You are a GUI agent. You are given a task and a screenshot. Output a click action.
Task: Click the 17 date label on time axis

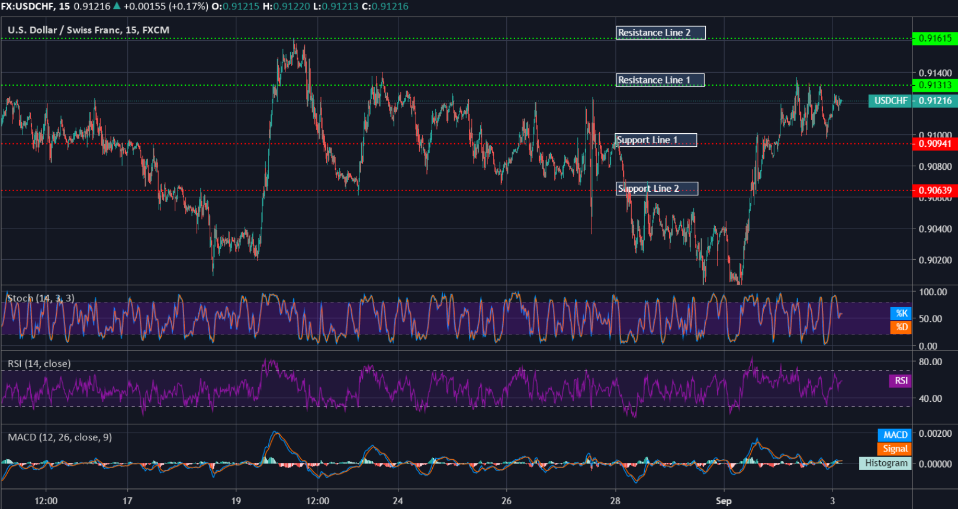pos(127,501)
